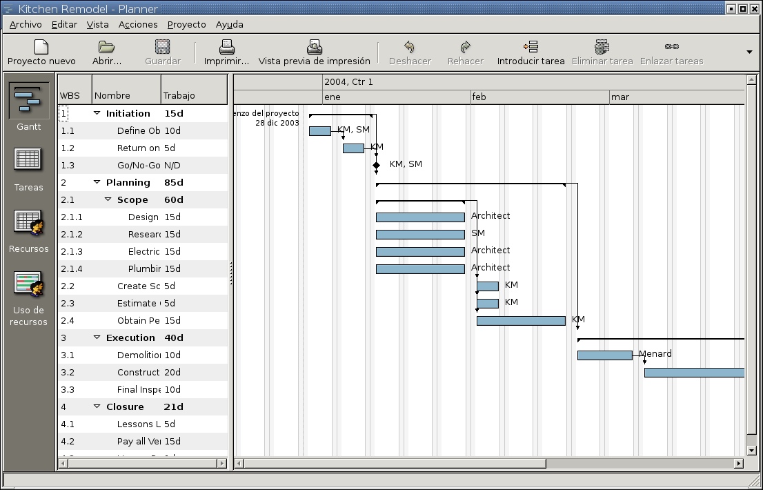The height and width of the screenshot is (490, 763).
Task: Select the Design bar labeled Architect
Action: point(420,217)
